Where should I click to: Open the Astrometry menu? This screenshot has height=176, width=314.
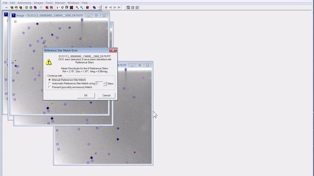[25, 3]
